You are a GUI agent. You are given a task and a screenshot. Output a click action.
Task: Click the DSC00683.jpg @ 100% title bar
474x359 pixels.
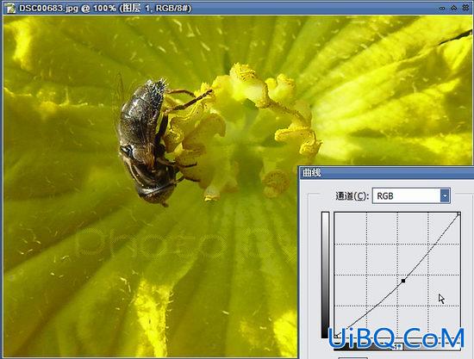click(237, 8)
